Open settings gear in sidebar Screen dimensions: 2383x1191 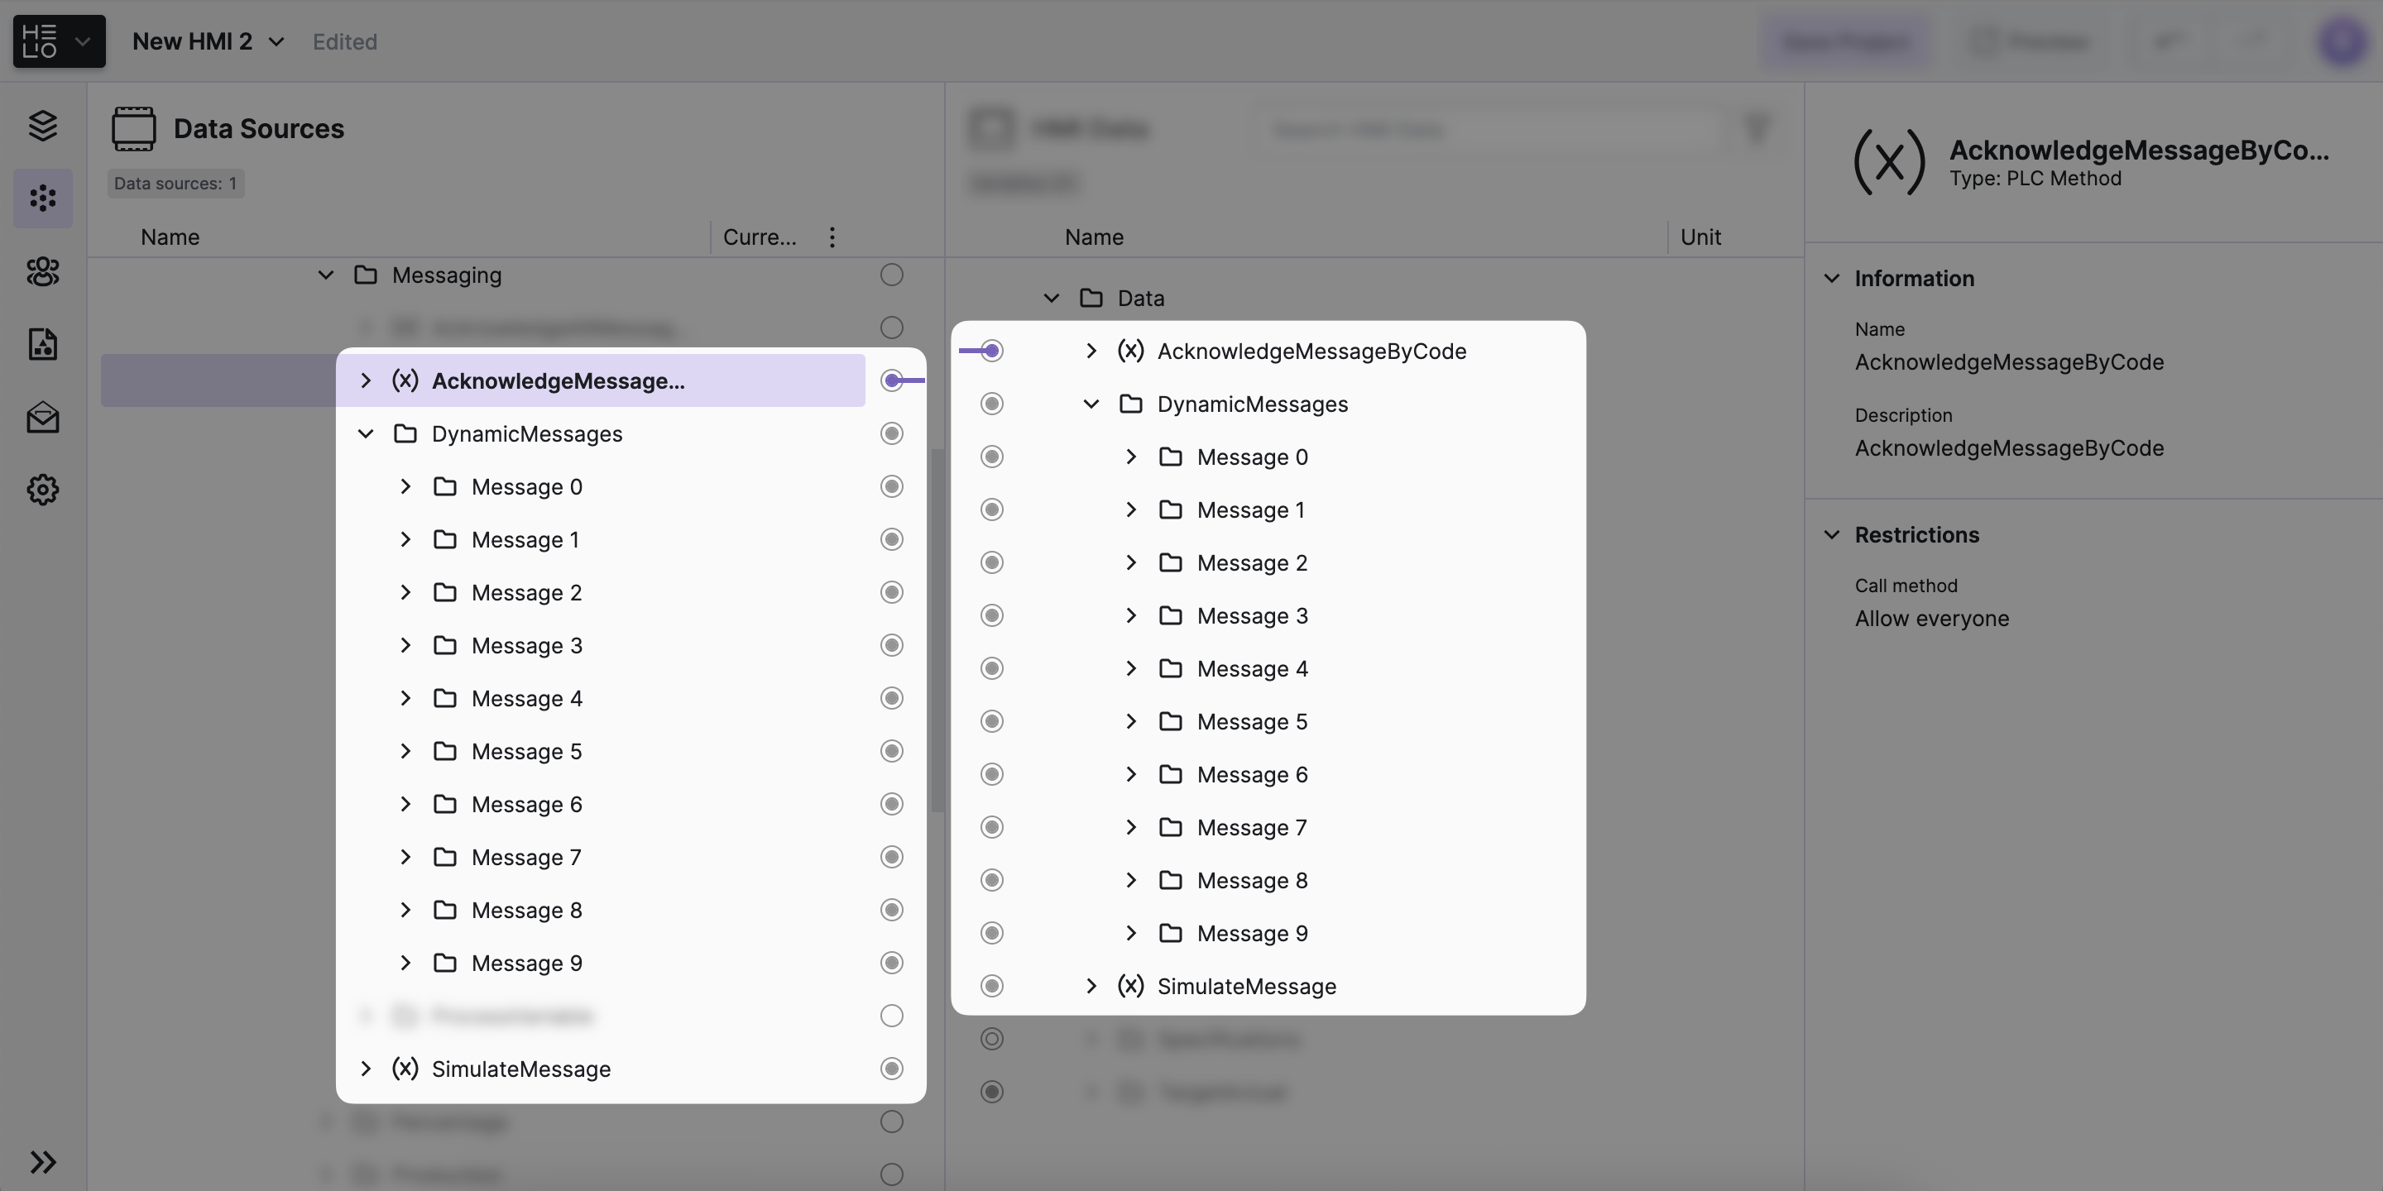click(x=42, y=489)
